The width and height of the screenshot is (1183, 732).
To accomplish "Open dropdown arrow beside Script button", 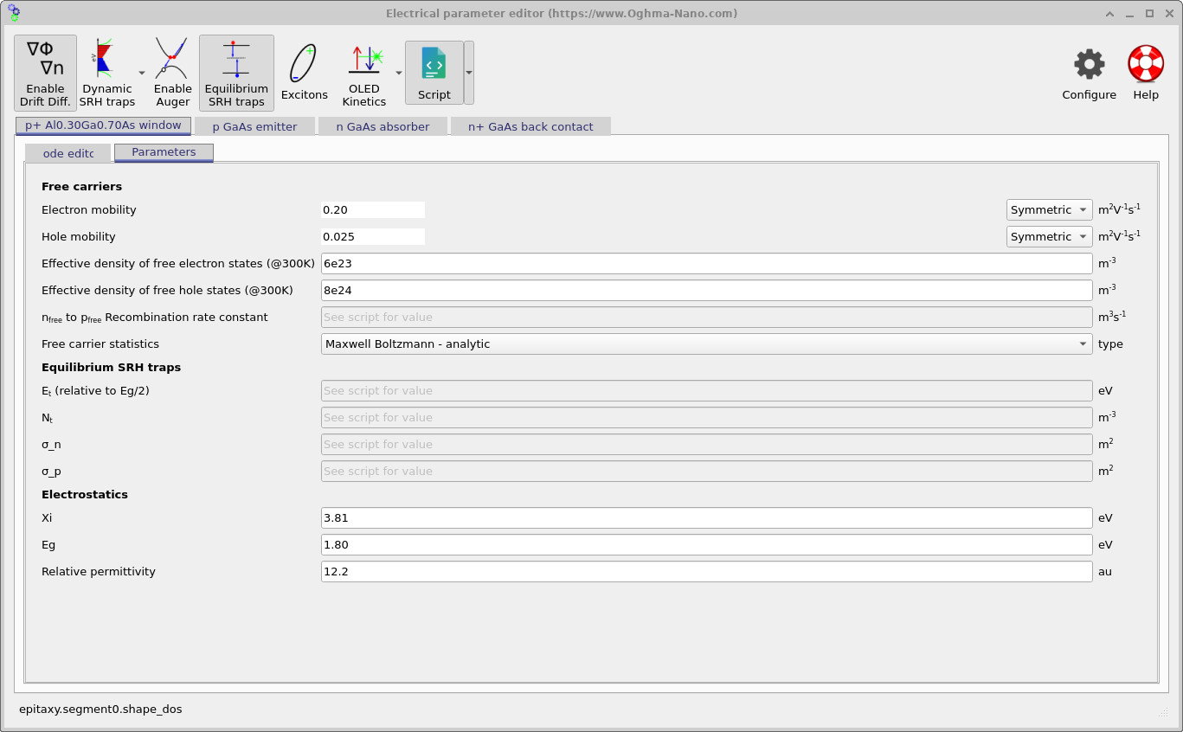I will click(x=469, y=73).
